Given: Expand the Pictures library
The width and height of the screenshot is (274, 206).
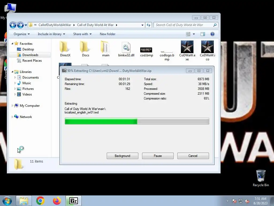Looking at the screenshot, I should 15,89.
